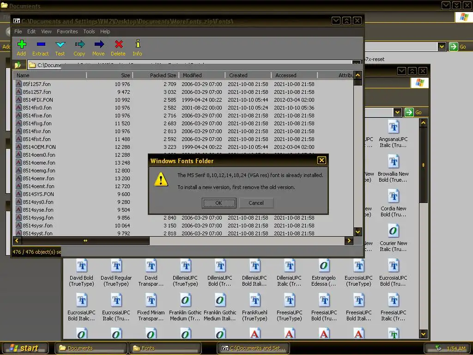Click the Fonts window scroll-up arrow
Image resolution: width=473 pixels, height=355 pixels.
point(424,123)
